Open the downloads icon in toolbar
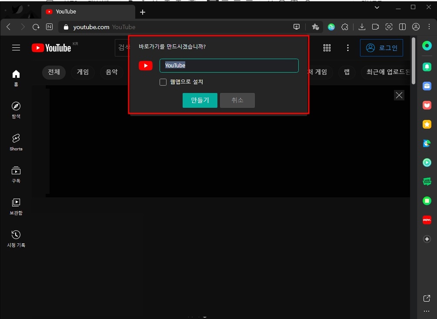 (362, 27)
